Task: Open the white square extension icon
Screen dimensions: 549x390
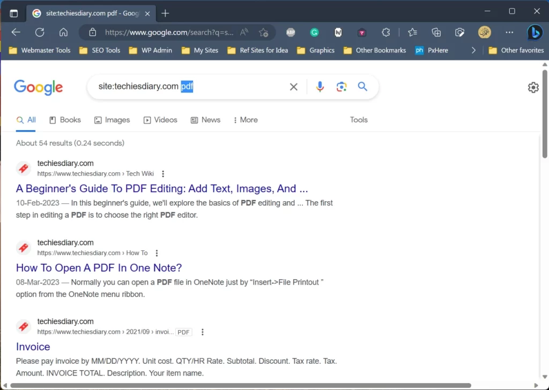Action: (338, 33)
